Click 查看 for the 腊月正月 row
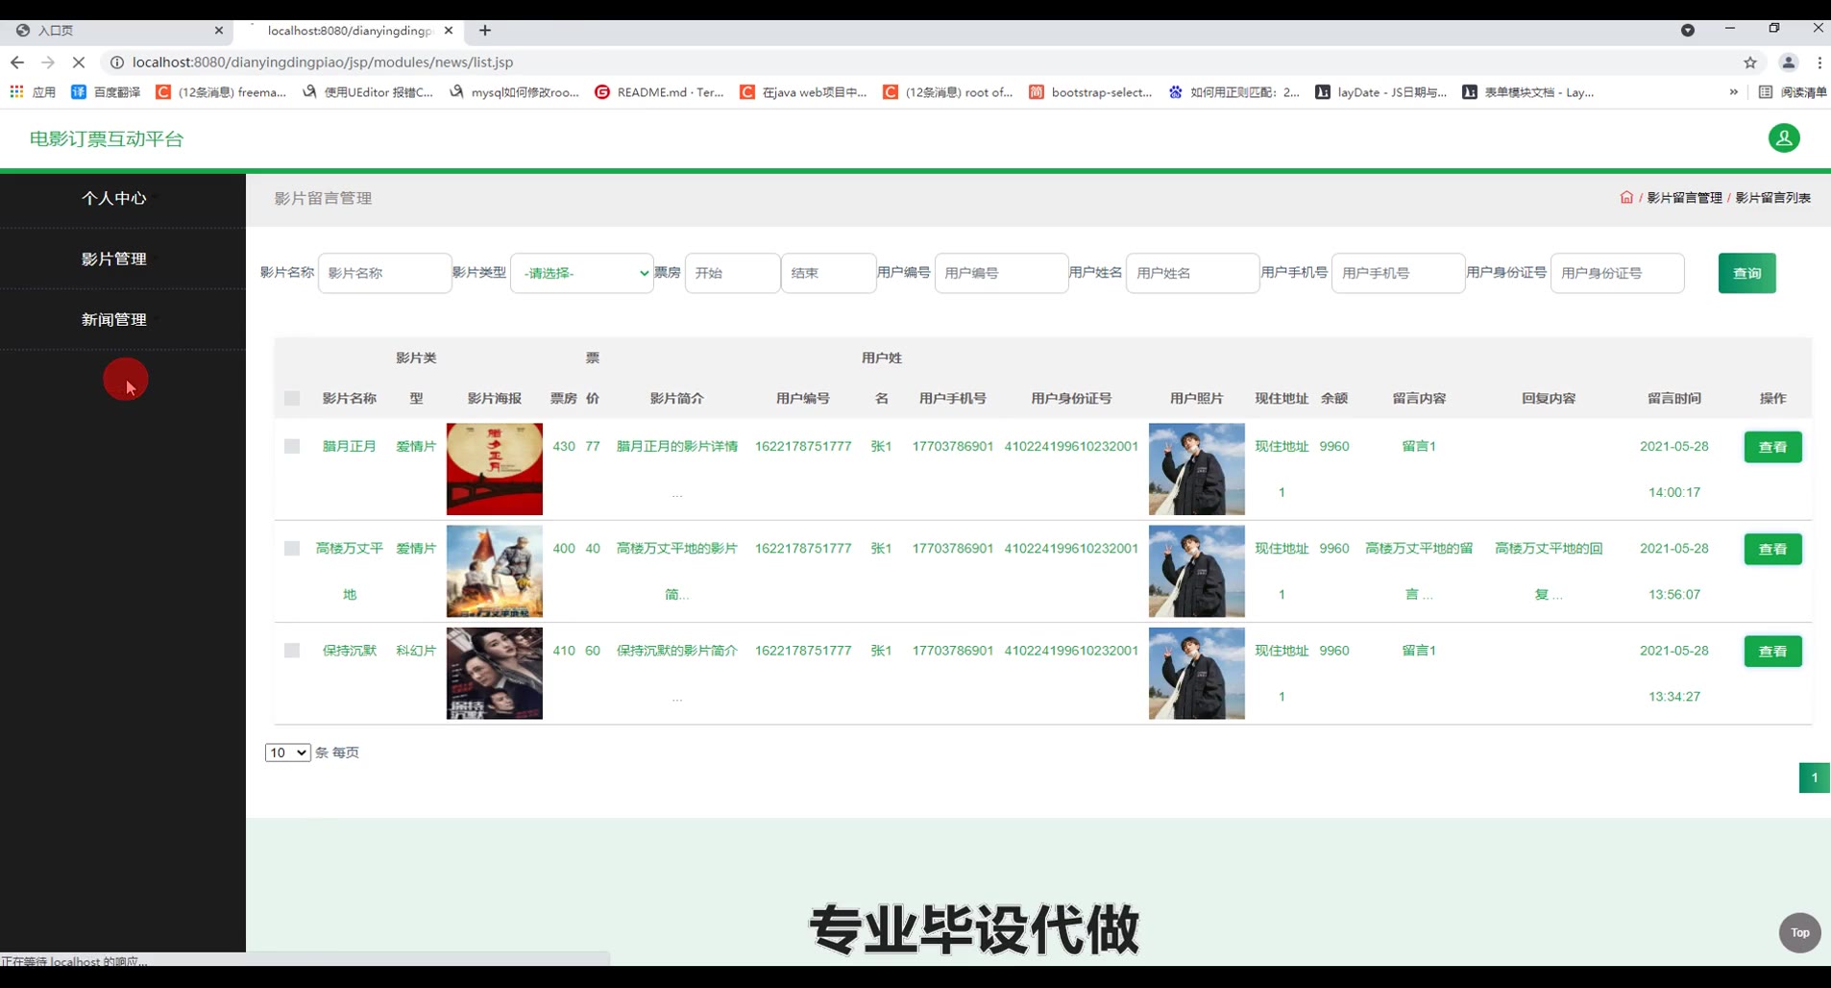 point(1772,447)
